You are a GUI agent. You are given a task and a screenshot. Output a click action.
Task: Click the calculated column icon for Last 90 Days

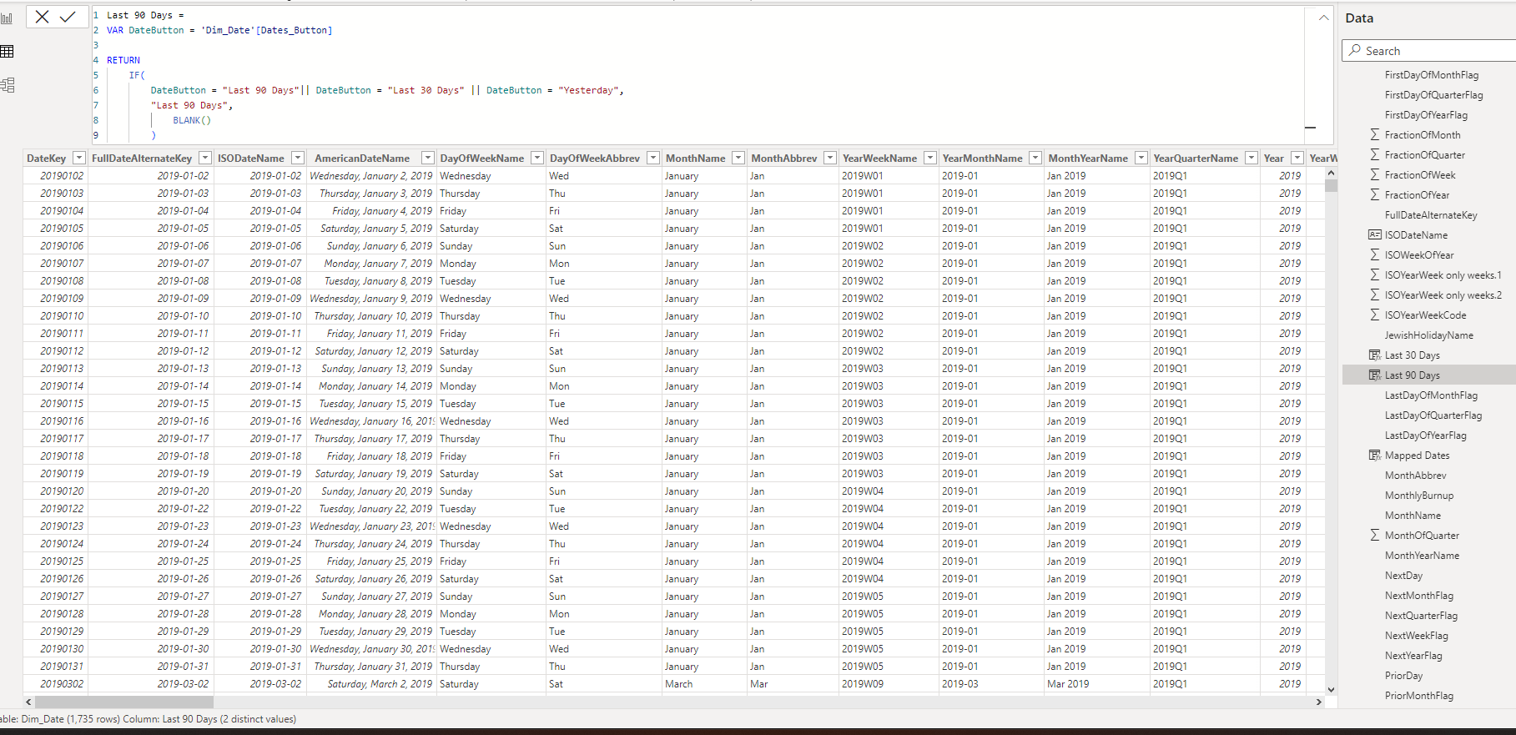(1375, 375)
